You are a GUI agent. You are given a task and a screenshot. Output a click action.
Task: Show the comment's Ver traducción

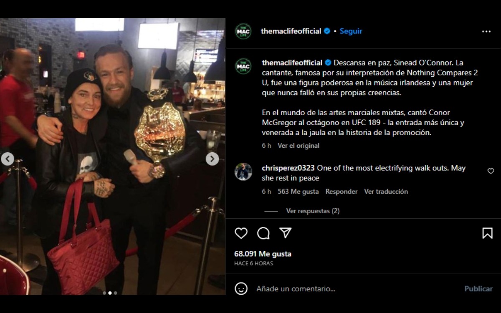point(386,192)
